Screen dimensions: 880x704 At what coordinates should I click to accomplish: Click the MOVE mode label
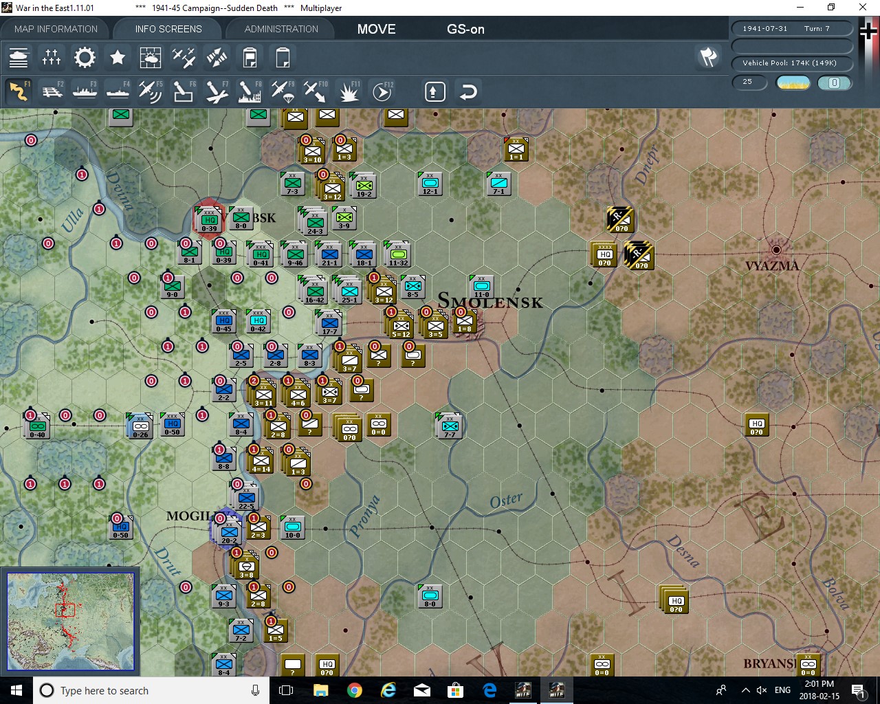(377, 30)
